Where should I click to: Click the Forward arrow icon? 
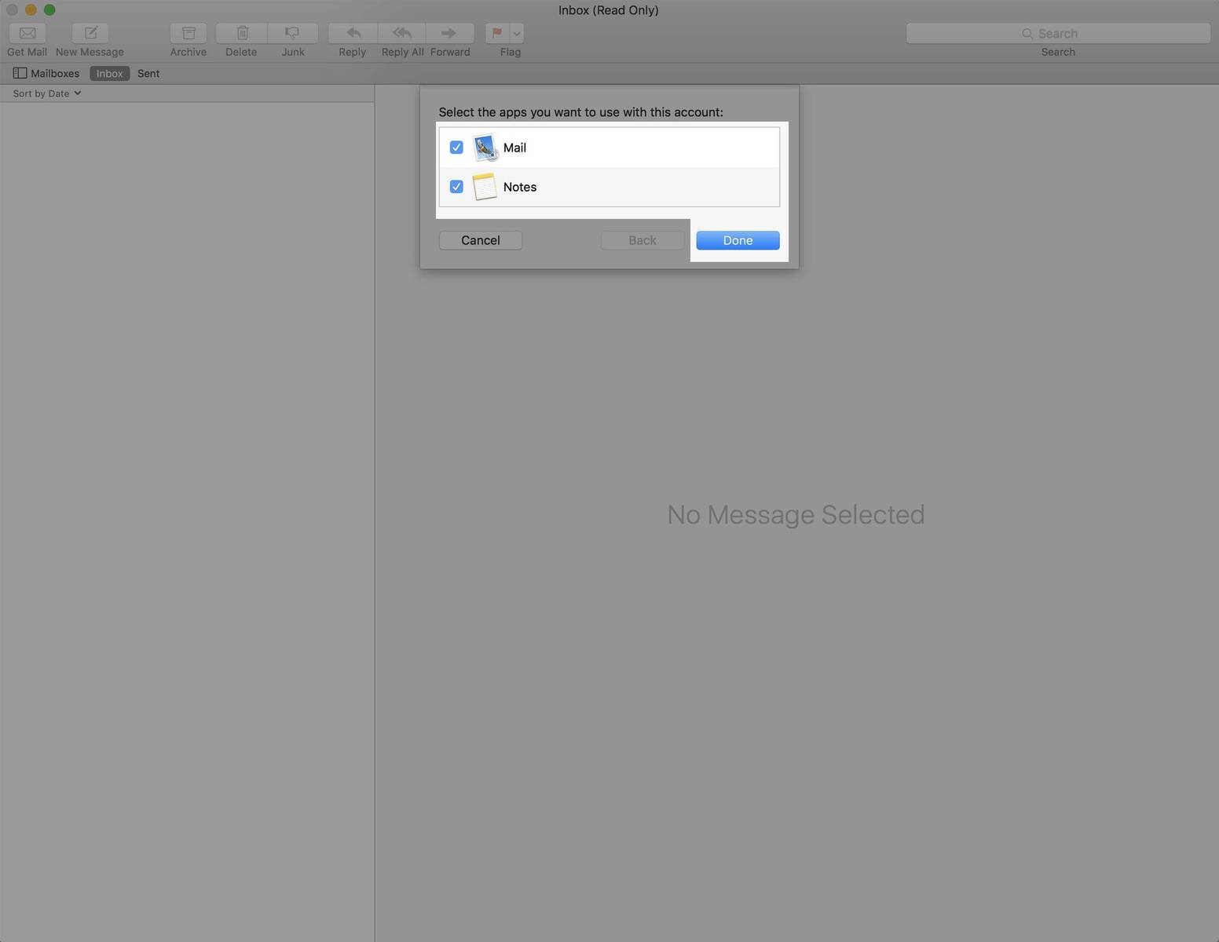click(x=450, y=33)
